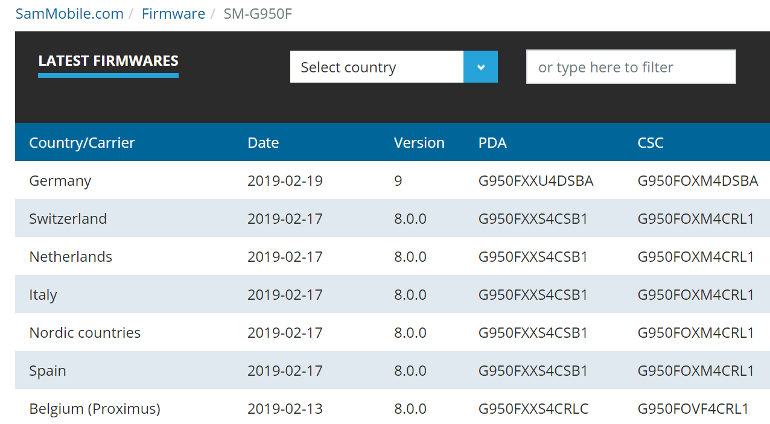Screen dimensions: 770x424
Task: Open the Switzerland firmware row
Action: pyautogui.click(x=392, y=218)
